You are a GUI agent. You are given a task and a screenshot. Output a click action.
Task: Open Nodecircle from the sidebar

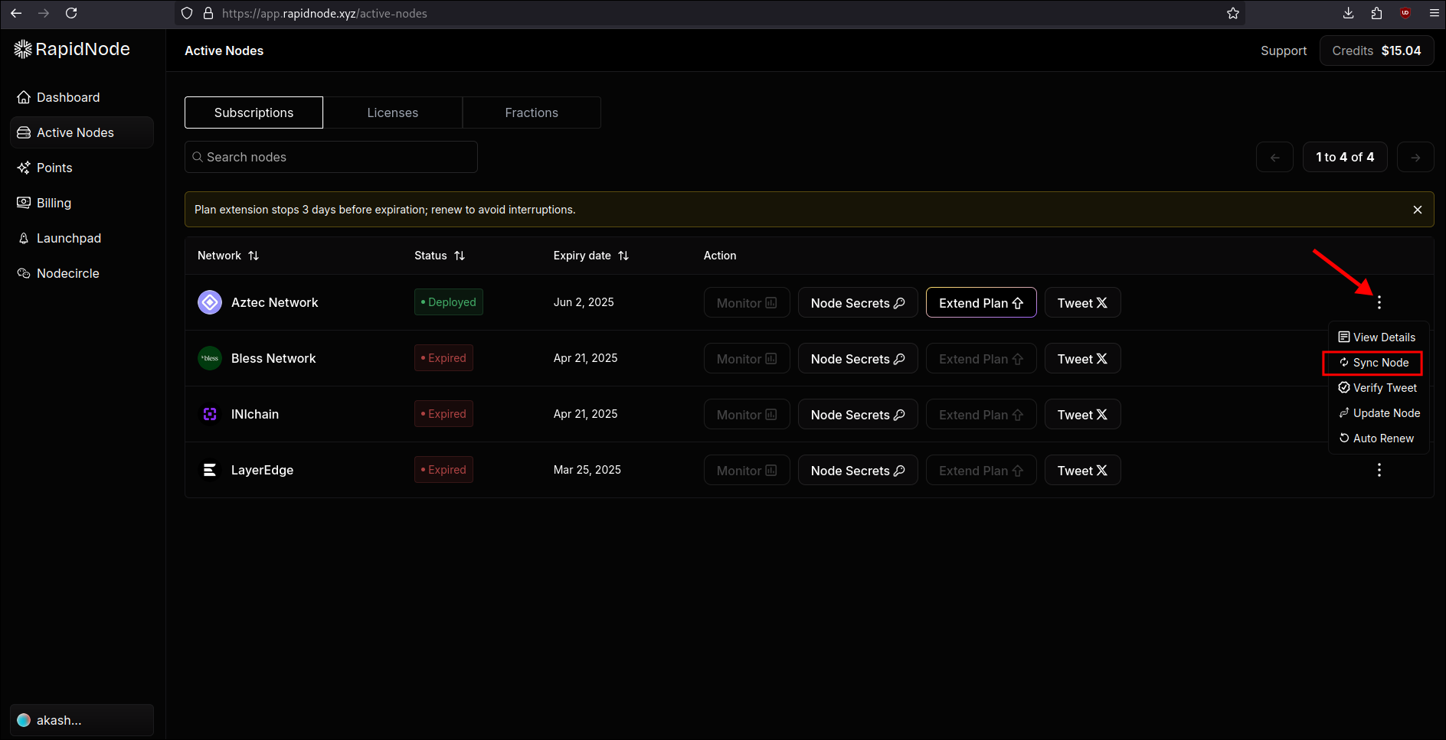82,273
